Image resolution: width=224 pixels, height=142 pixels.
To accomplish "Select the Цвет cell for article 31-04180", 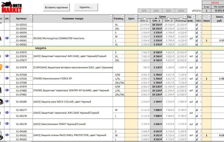I will point(131,102).
